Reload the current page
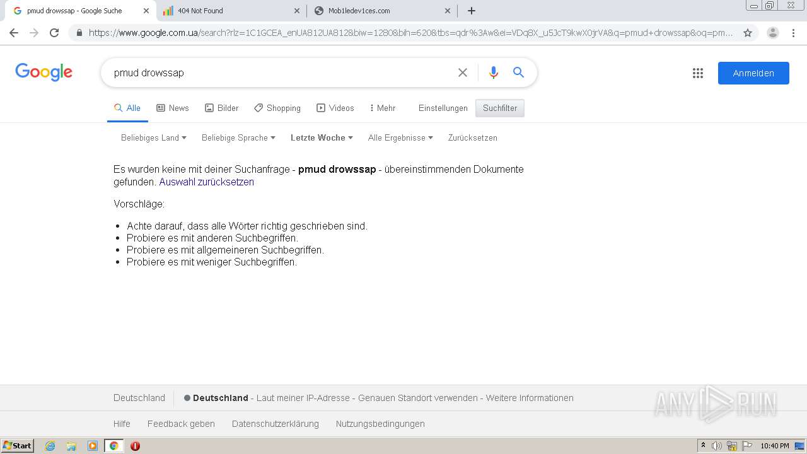Image resolution: width=807 pixels, height=454 pixels. point(54,33)
